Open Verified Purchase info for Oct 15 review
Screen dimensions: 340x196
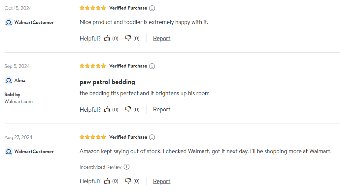(x=152, y=8)
